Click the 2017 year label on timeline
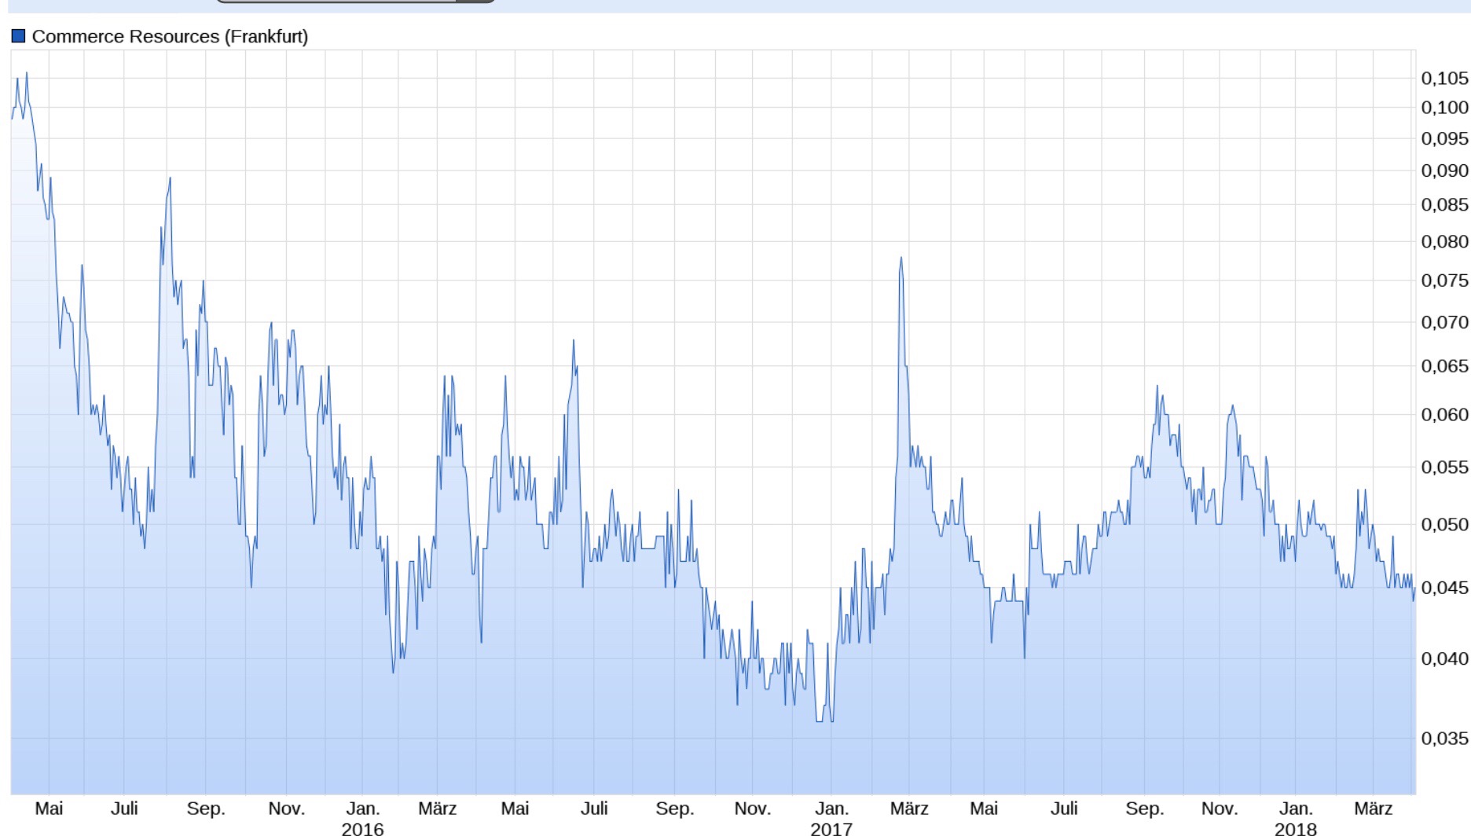1471x836 pixels. (x=831, y=828)
